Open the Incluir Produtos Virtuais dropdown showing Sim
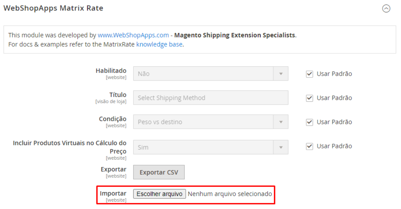The width and height of the screenshot is (401, 209). (210, 147)
